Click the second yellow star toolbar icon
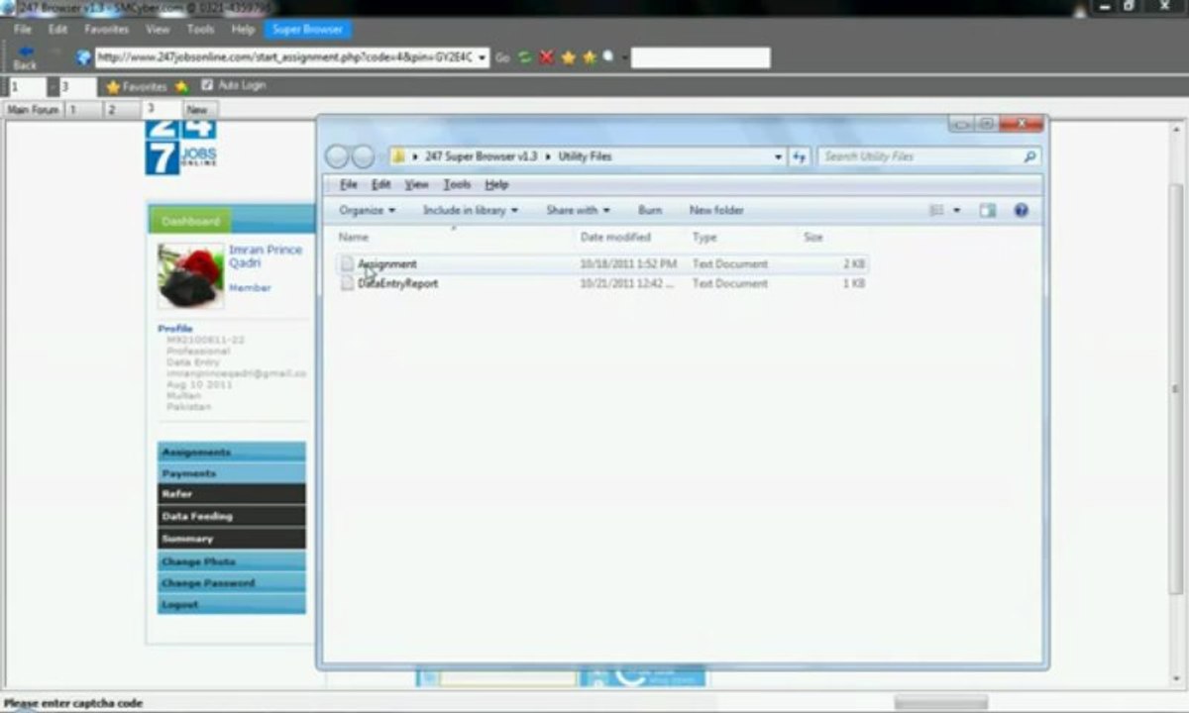This screenshot has width=1189, height=713. pos(590,57)
